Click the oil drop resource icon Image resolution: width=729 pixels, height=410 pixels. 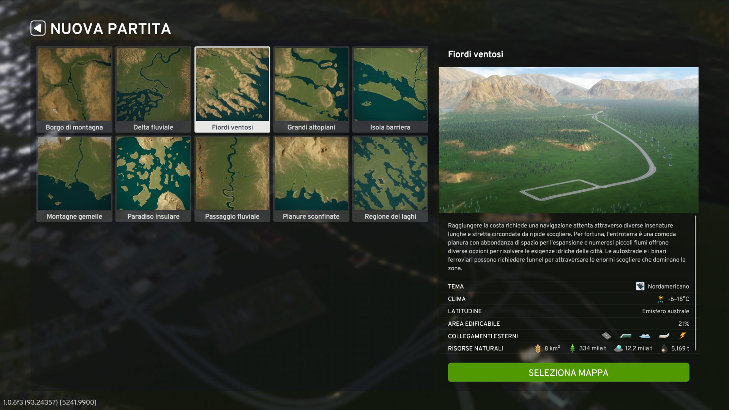click(664, 348)
